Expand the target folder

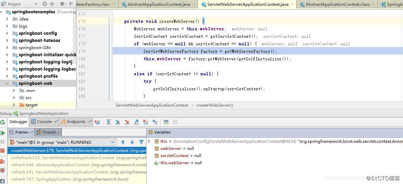[x=14, y=105]
